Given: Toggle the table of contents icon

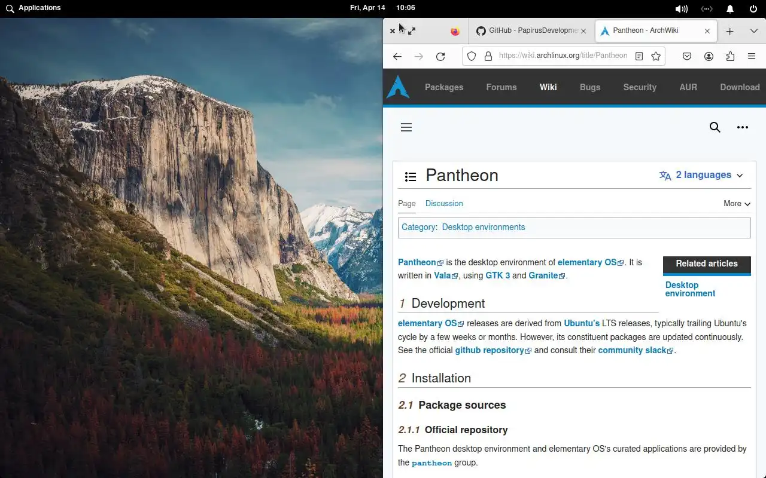Looking at the screenshot, I should (x=411, y=176).
